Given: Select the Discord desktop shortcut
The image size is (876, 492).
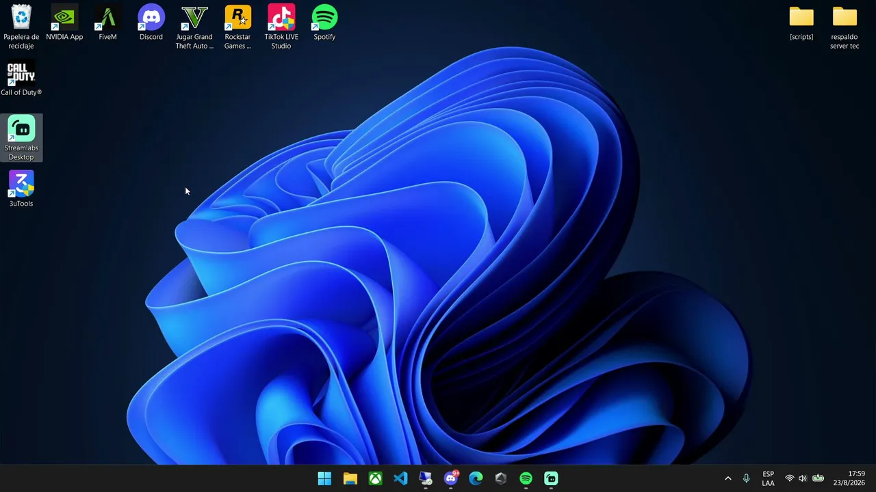Looking at the screenshot, I should 151,23.
